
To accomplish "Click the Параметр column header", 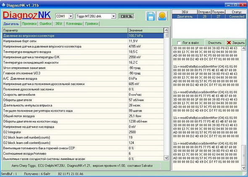I will [65, 30].
